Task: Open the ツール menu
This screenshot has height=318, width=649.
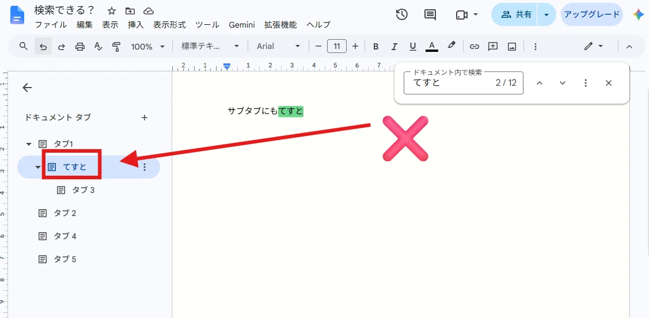Action: point(207,24)
